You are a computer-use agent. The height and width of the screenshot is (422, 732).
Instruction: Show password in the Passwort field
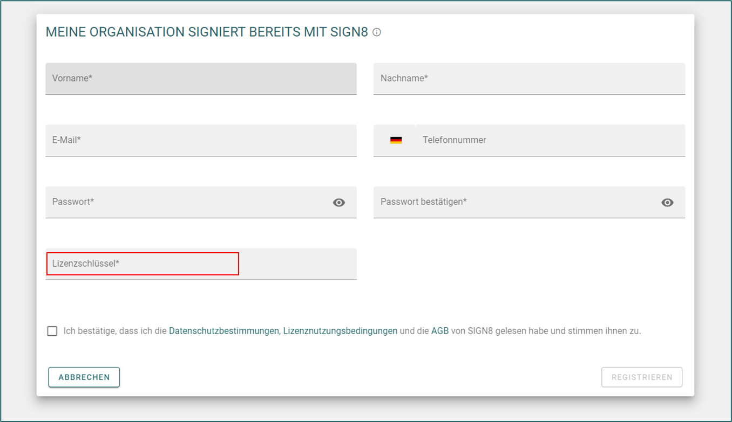coord(339,203)
